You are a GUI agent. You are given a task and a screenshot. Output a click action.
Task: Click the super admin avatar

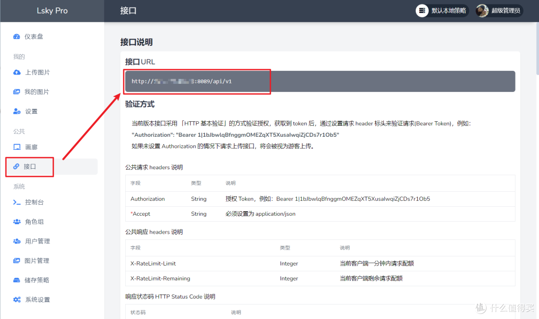coord(482,10)
